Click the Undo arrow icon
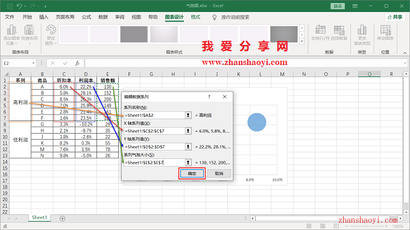The image size is (410, 230). click(x=19, y=6)
